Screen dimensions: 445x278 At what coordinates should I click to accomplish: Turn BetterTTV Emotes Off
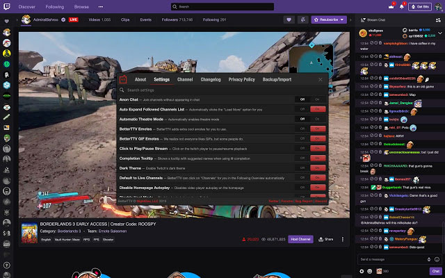pyautogui.click(x=302, y=129)
